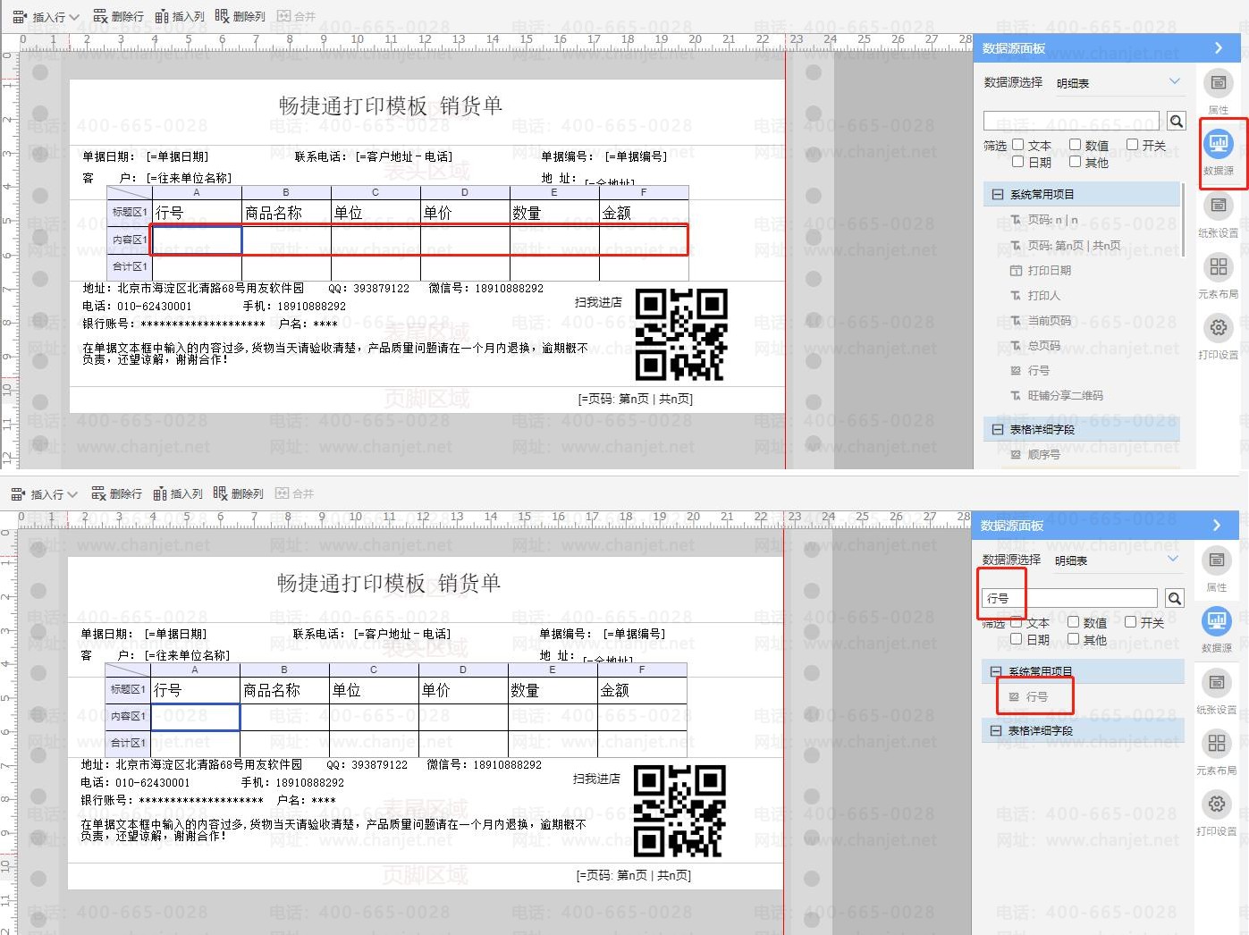Open 纸张设置 sidebar icon in the bottom view
1249x935 pixels.
tap(1216, 683)
